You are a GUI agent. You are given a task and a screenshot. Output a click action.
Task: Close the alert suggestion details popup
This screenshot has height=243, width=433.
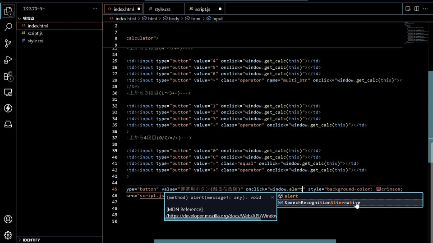point(272,197)
